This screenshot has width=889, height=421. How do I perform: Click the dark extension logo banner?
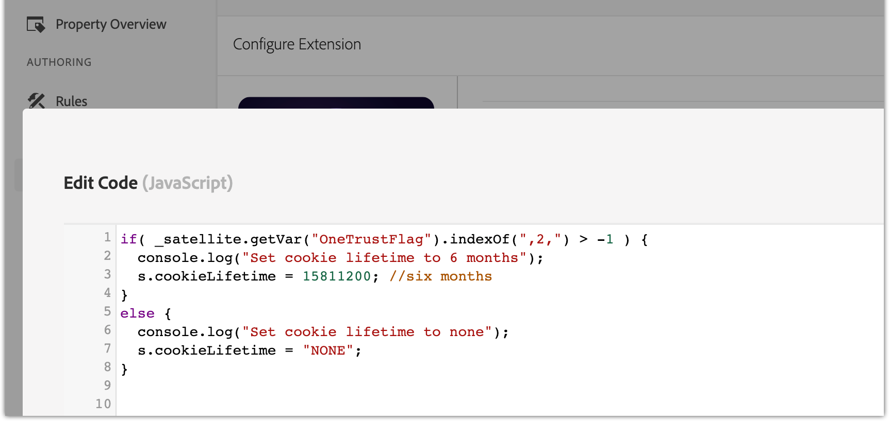coord(336,103)
